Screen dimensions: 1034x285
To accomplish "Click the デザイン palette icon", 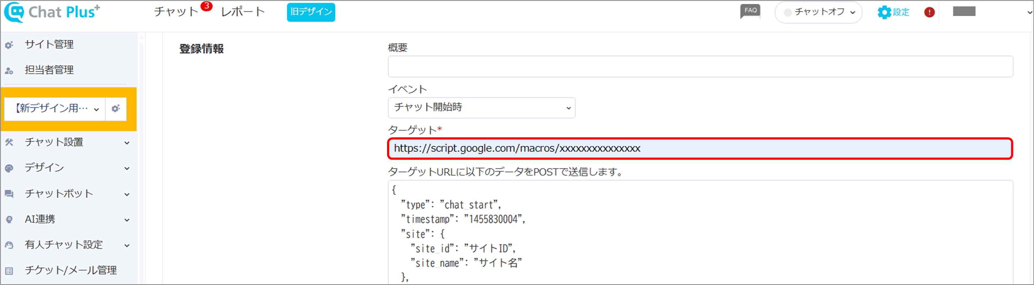I will 9,168.
